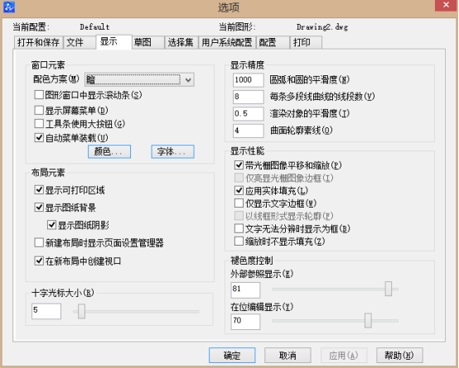This screenshot has width=459, height=368.
Task: Confirm with the 确定 button
Action: 232,355
